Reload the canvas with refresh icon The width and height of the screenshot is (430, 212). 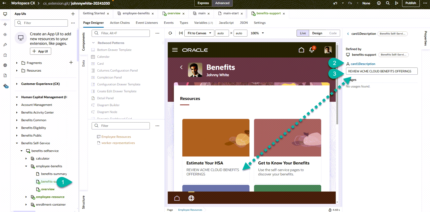(170, 33)
